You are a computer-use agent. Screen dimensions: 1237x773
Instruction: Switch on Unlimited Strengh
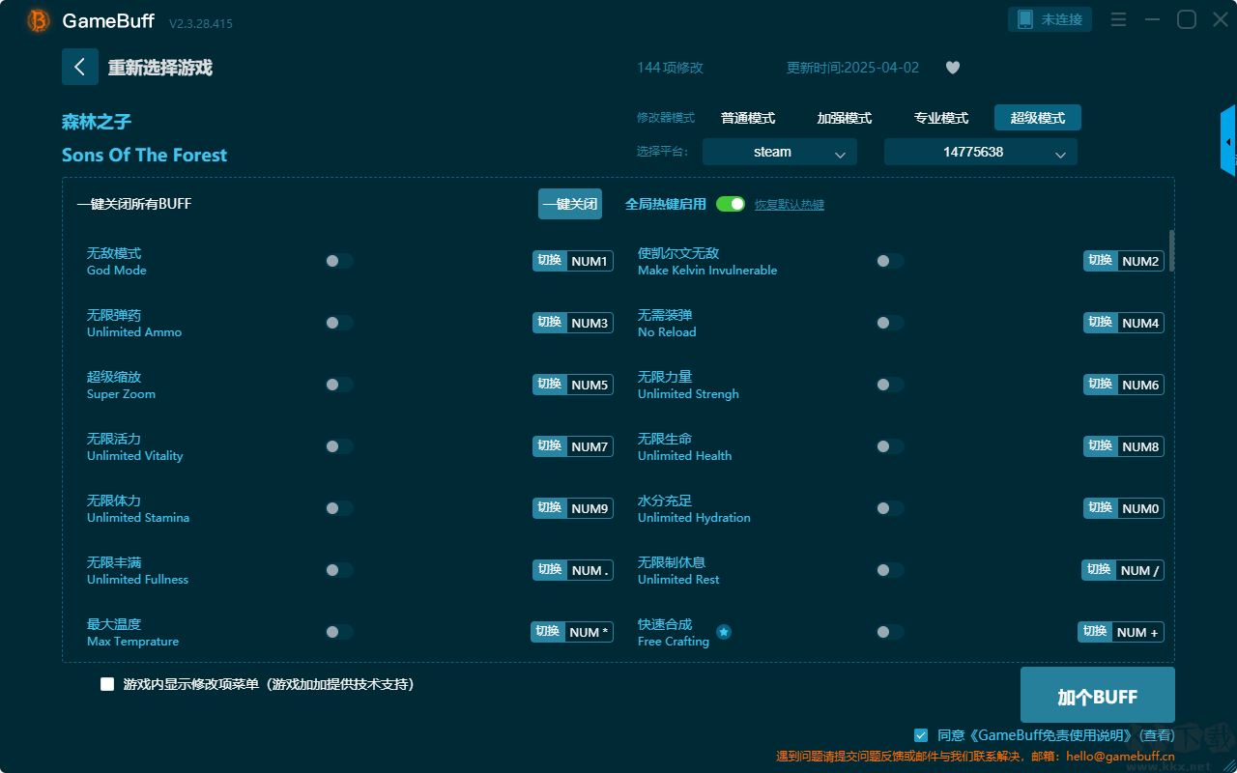point(890,385)
